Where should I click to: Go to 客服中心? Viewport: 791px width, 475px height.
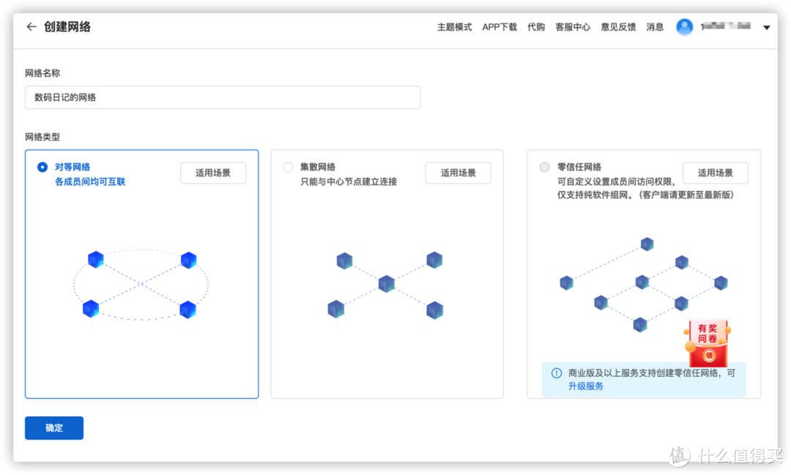573,27
